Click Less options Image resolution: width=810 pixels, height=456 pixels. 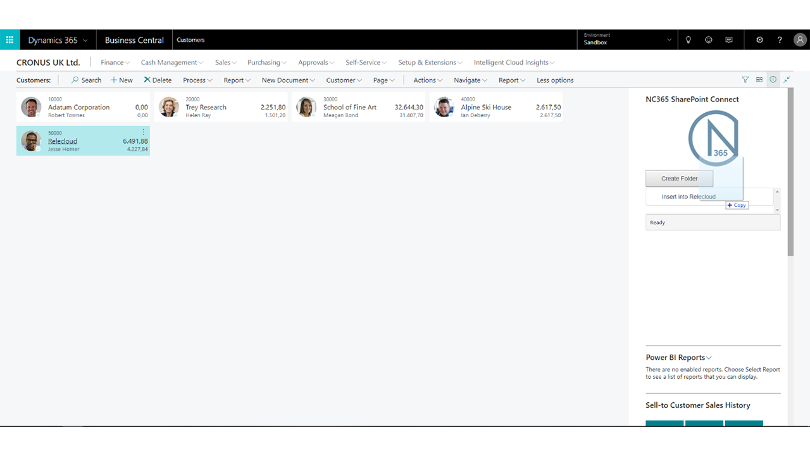point(555,80)
